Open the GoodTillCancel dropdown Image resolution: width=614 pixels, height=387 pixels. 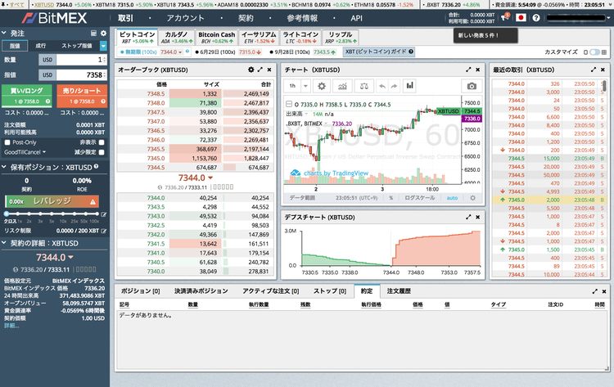[25, 152]
